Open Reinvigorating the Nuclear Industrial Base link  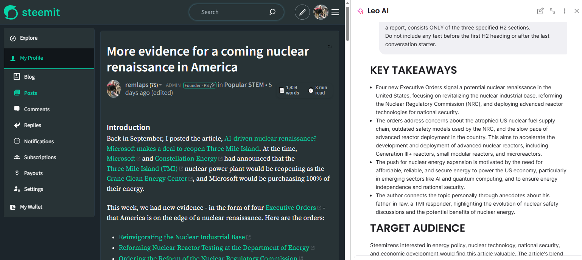coord(182,237)
